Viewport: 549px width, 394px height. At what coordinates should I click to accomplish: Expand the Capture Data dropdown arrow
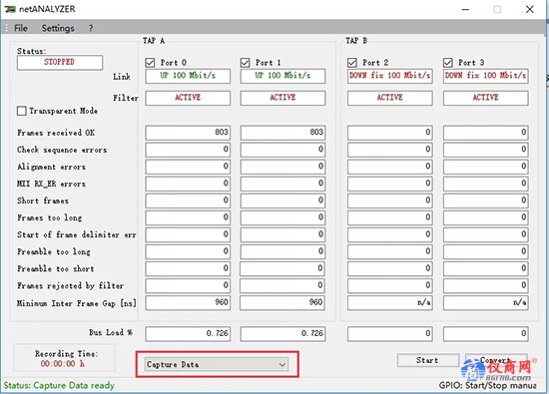click(282, 365)
